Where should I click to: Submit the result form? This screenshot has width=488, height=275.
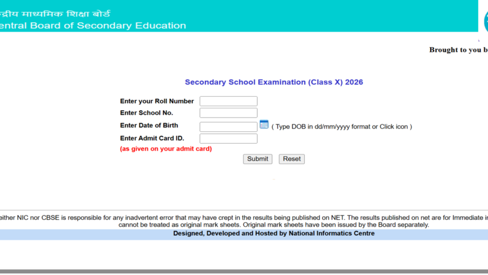coord(258,159)
